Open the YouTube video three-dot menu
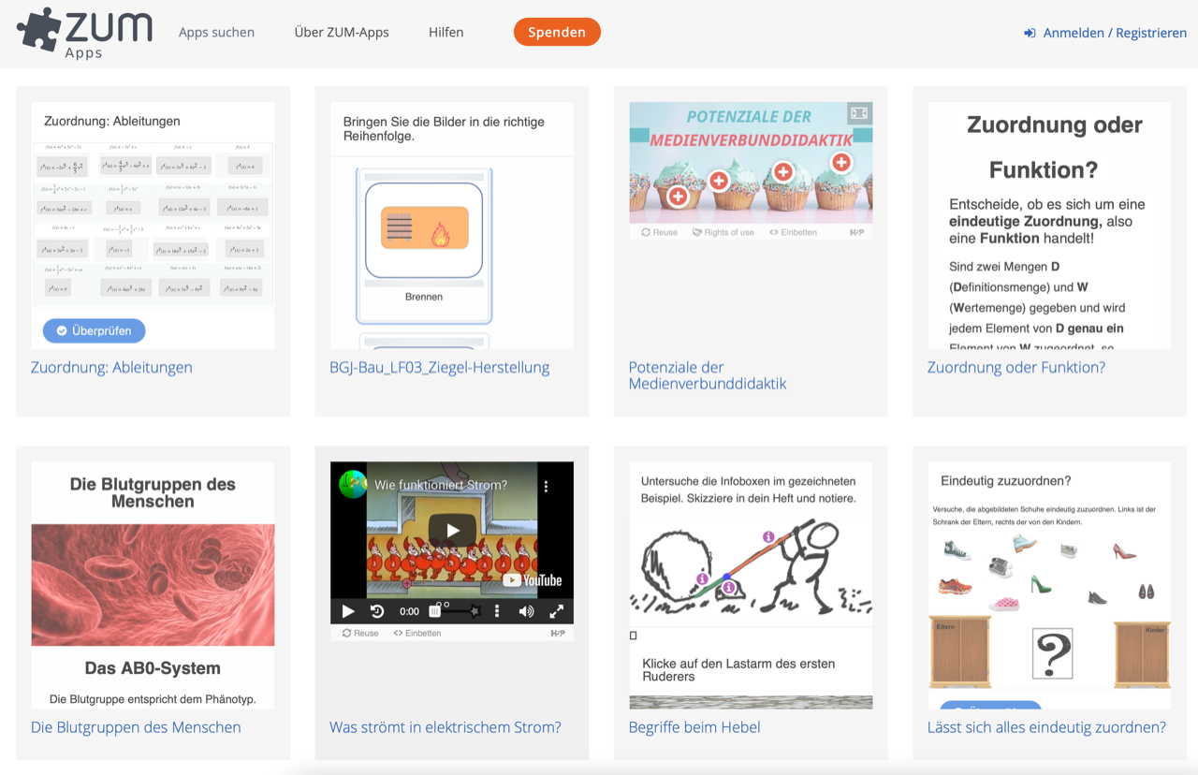This screenshot has width=1198, height=775. (546, 486)
